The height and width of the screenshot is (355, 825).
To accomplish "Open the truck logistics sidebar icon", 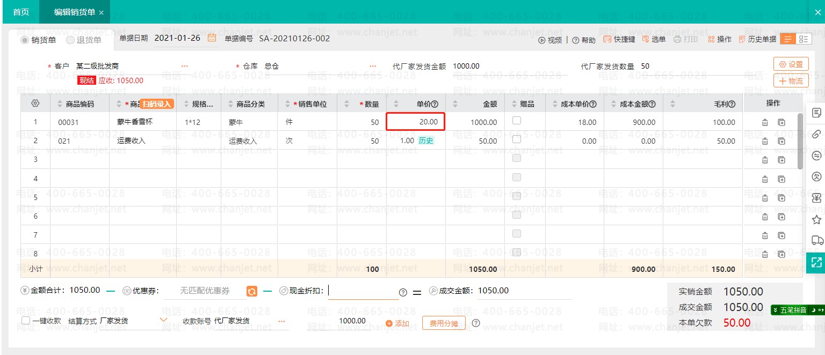I will [816, 240].
